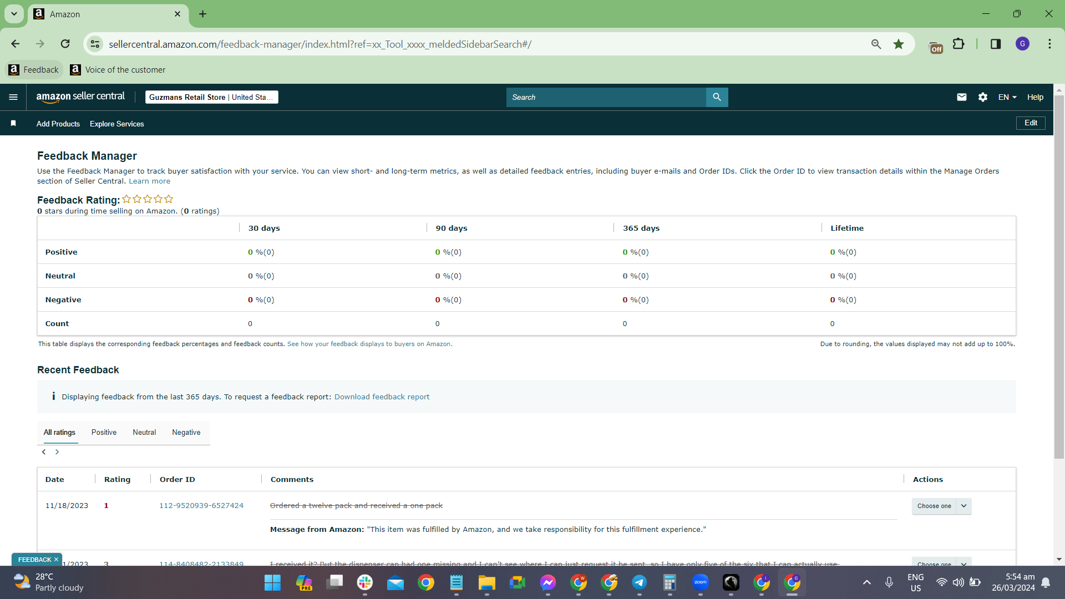Click Explore Services in the navigation bar
The image size is (1065, 599).
117,124
